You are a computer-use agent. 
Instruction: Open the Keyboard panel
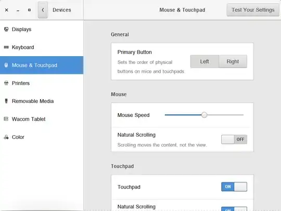[42, 47]
